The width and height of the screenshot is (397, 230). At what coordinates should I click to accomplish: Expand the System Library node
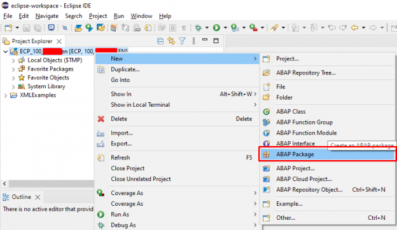tap(13, 86)
